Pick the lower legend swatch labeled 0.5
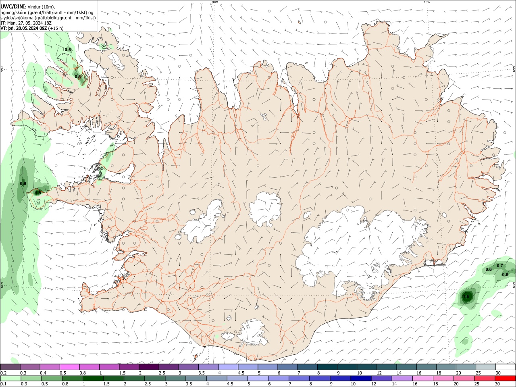This screenshot has height=387, width=516. click(x=52, y=379)
